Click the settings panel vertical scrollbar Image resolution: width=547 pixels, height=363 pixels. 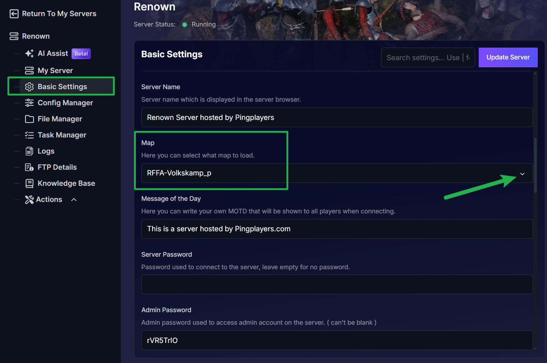[535, 165]
